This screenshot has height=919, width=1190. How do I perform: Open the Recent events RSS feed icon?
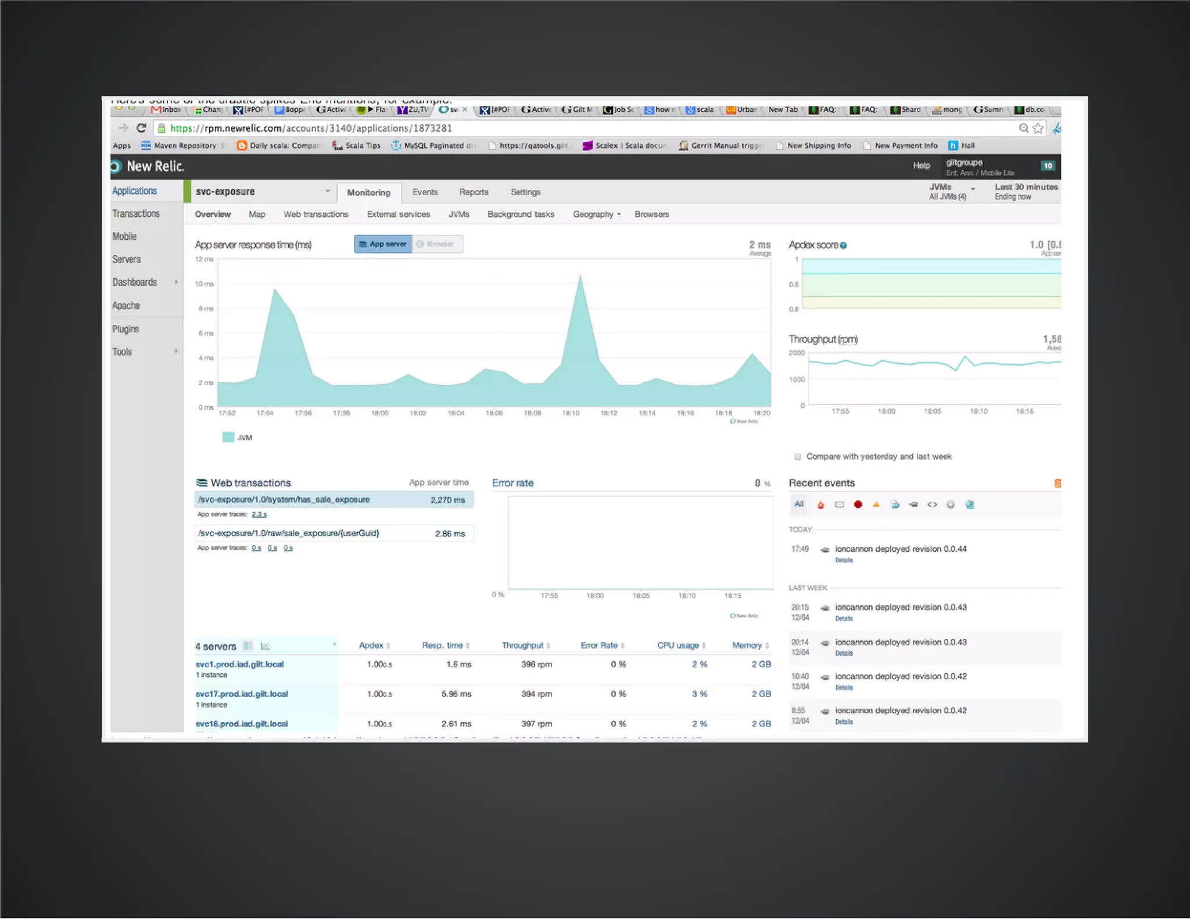(x=1057, y=483)
